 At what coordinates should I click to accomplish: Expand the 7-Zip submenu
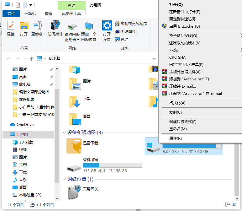[241, 50]
